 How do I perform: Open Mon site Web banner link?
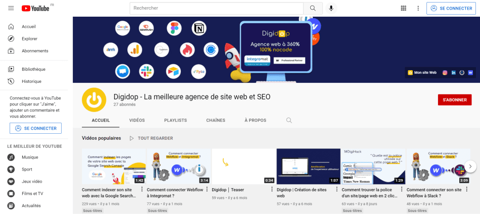[x=422, y=73]
